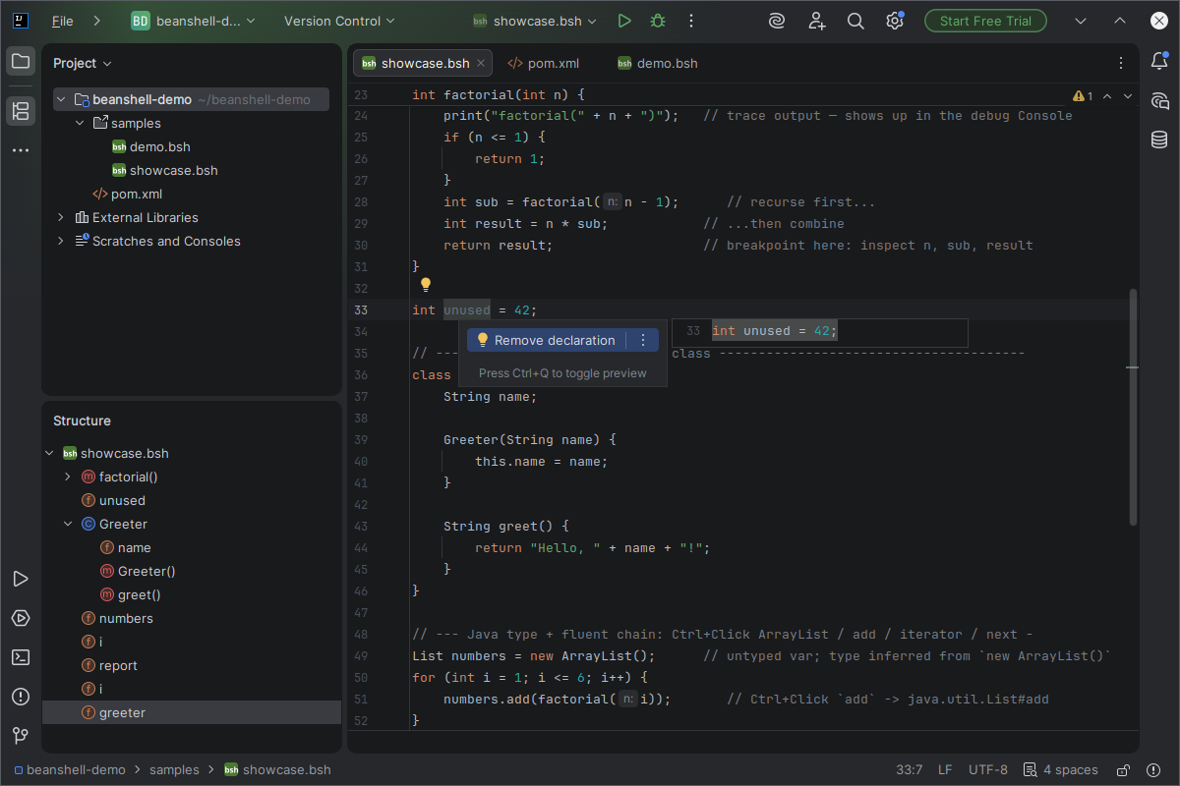Click the IntelliJ logo main menu icon
The height and width of the screenshot is (786, 1180).
[x=20, y=21]
